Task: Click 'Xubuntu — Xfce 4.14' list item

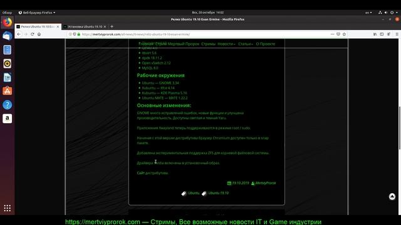Action: pos(158,88)
